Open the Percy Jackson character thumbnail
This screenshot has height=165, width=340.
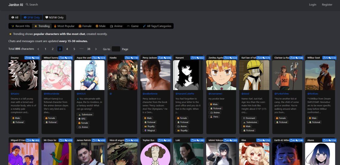(155, 75)
